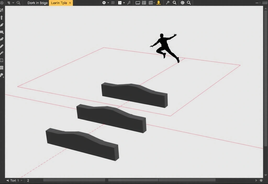268x184 pixels.
Task: Switch to the Work in Stage tab
Action: [x=37, y=3]
